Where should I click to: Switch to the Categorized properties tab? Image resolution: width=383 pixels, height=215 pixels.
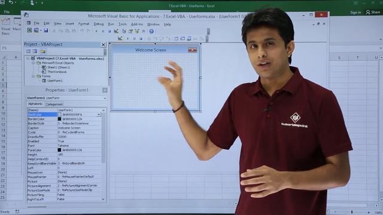[54, 105]
